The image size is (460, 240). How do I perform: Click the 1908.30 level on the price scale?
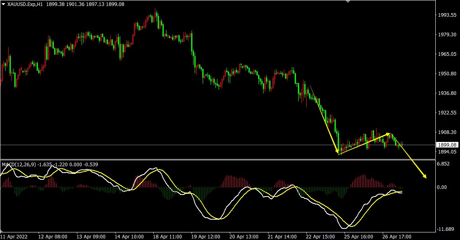(447, 132)
